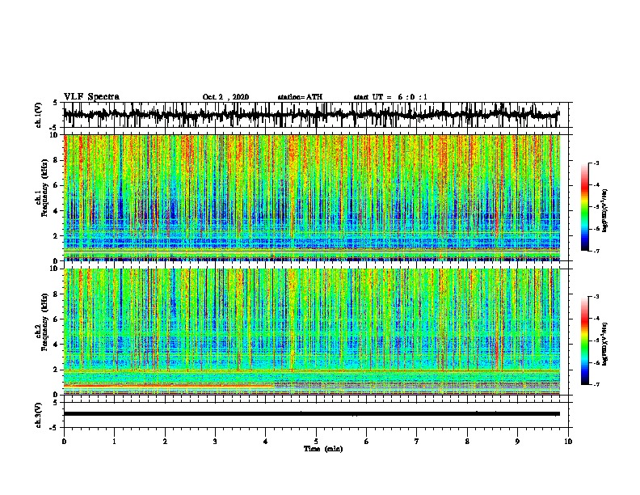The width and height of the screenshot is (640, 495).
Task: Click time axis tick label "7"
Action: click(x=417, y=442)
